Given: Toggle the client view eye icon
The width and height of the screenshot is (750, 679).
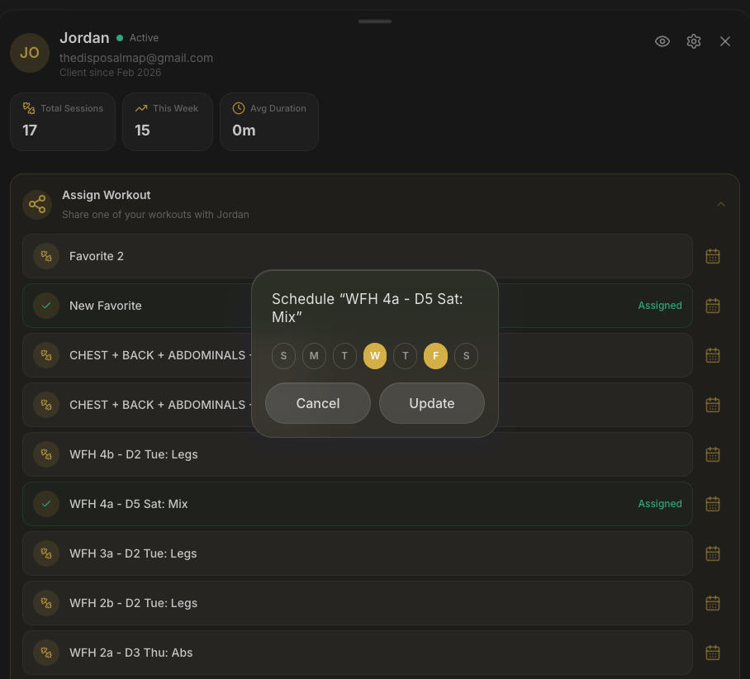Looking at the screenshot, I should 662,41.
